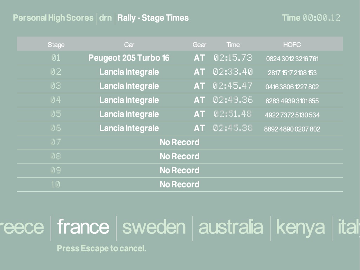
Task: Click Personal High Scores heading
Action: (53, 18)
